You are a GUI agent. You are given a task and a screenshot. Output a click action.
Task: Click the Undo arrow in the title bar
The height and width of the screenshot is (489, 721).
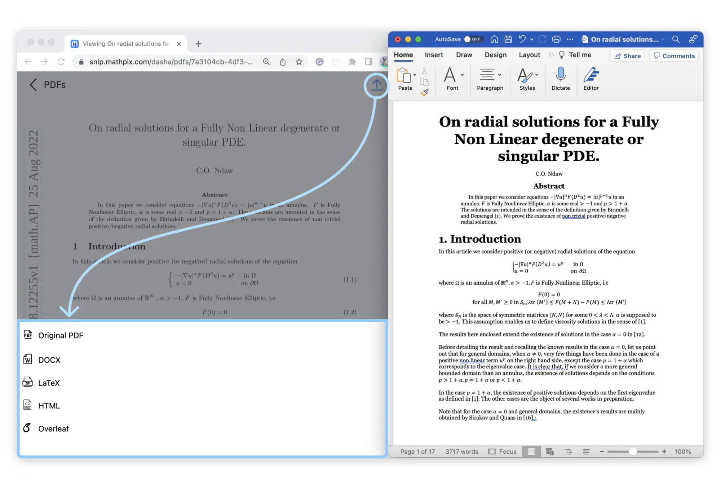click(x=522, y=39)
